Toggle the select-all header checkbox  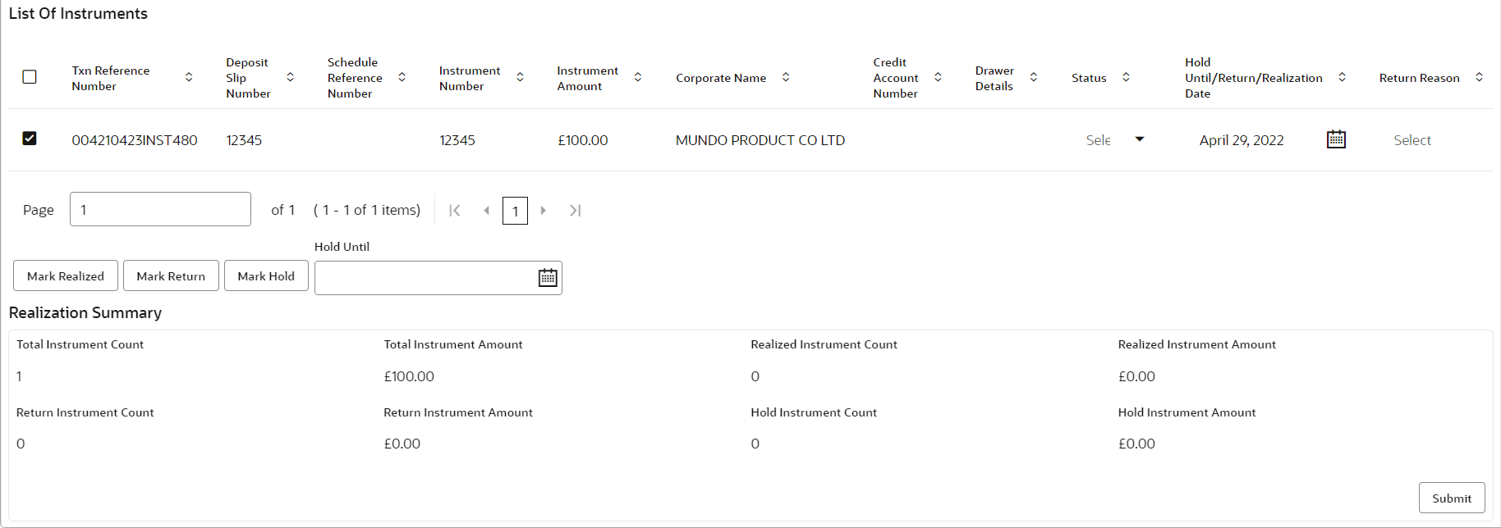[x=30, y=77]
